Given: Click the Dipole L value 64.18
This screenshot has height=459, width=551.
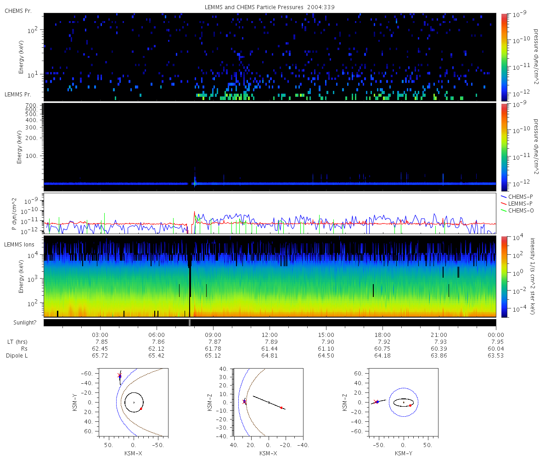Looking at the screenshot, I should pyautogui.click(x=383, y=356).
